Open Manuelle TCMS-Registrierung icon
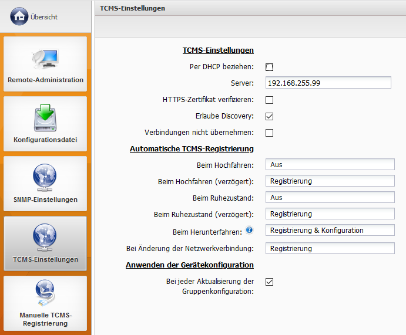This screenshot has width=406, height=335. (x=45, y=295)
